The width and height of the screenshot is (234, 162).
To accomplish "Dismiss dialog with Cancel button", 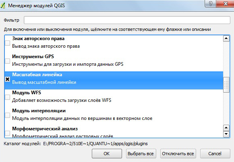I will [x=215, y=154].
